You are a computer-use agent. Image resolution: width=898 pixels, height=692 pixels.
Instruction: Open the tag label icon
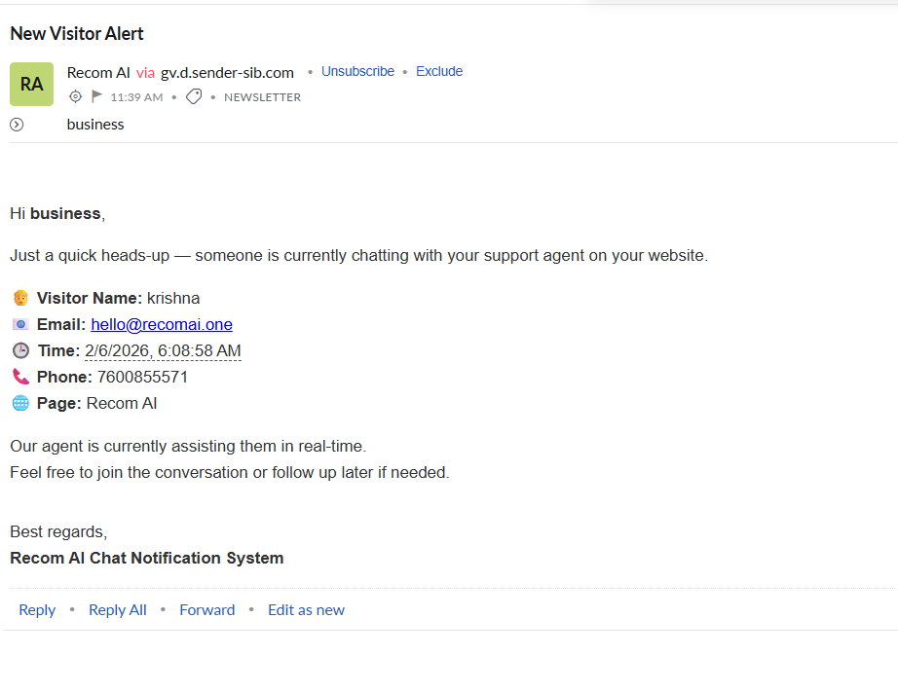pos(194,96)
